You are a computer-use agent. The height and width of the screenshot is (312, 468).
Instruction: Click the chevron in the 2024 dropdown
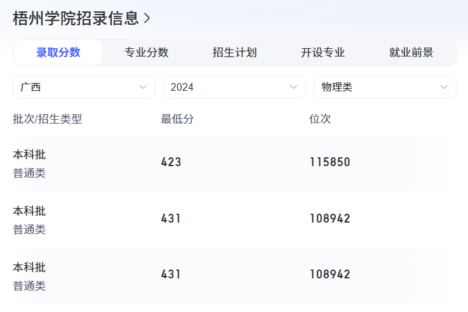click(293, 87)
